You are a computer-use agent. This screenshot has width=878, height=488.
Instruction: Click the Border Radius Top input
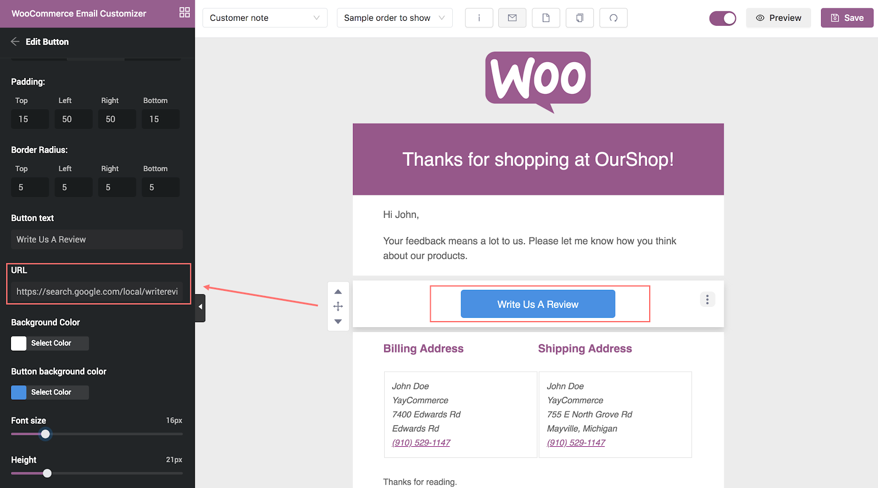[30, 187]
